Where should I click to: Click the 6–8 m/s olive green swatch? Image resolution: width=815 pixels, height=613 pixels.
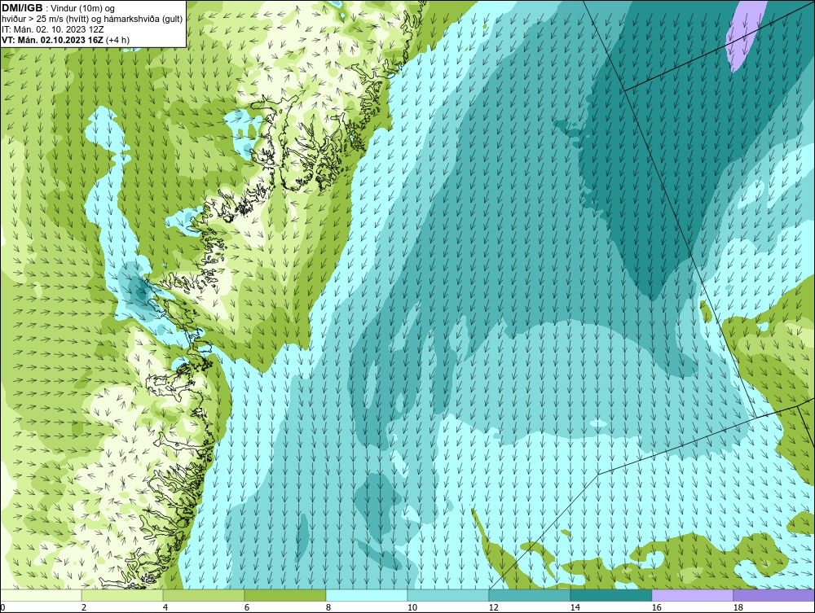(x=284, y=595)
